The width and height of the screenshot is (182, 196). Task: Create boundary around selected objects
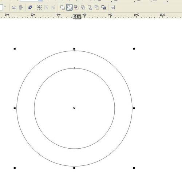[104, 8]
